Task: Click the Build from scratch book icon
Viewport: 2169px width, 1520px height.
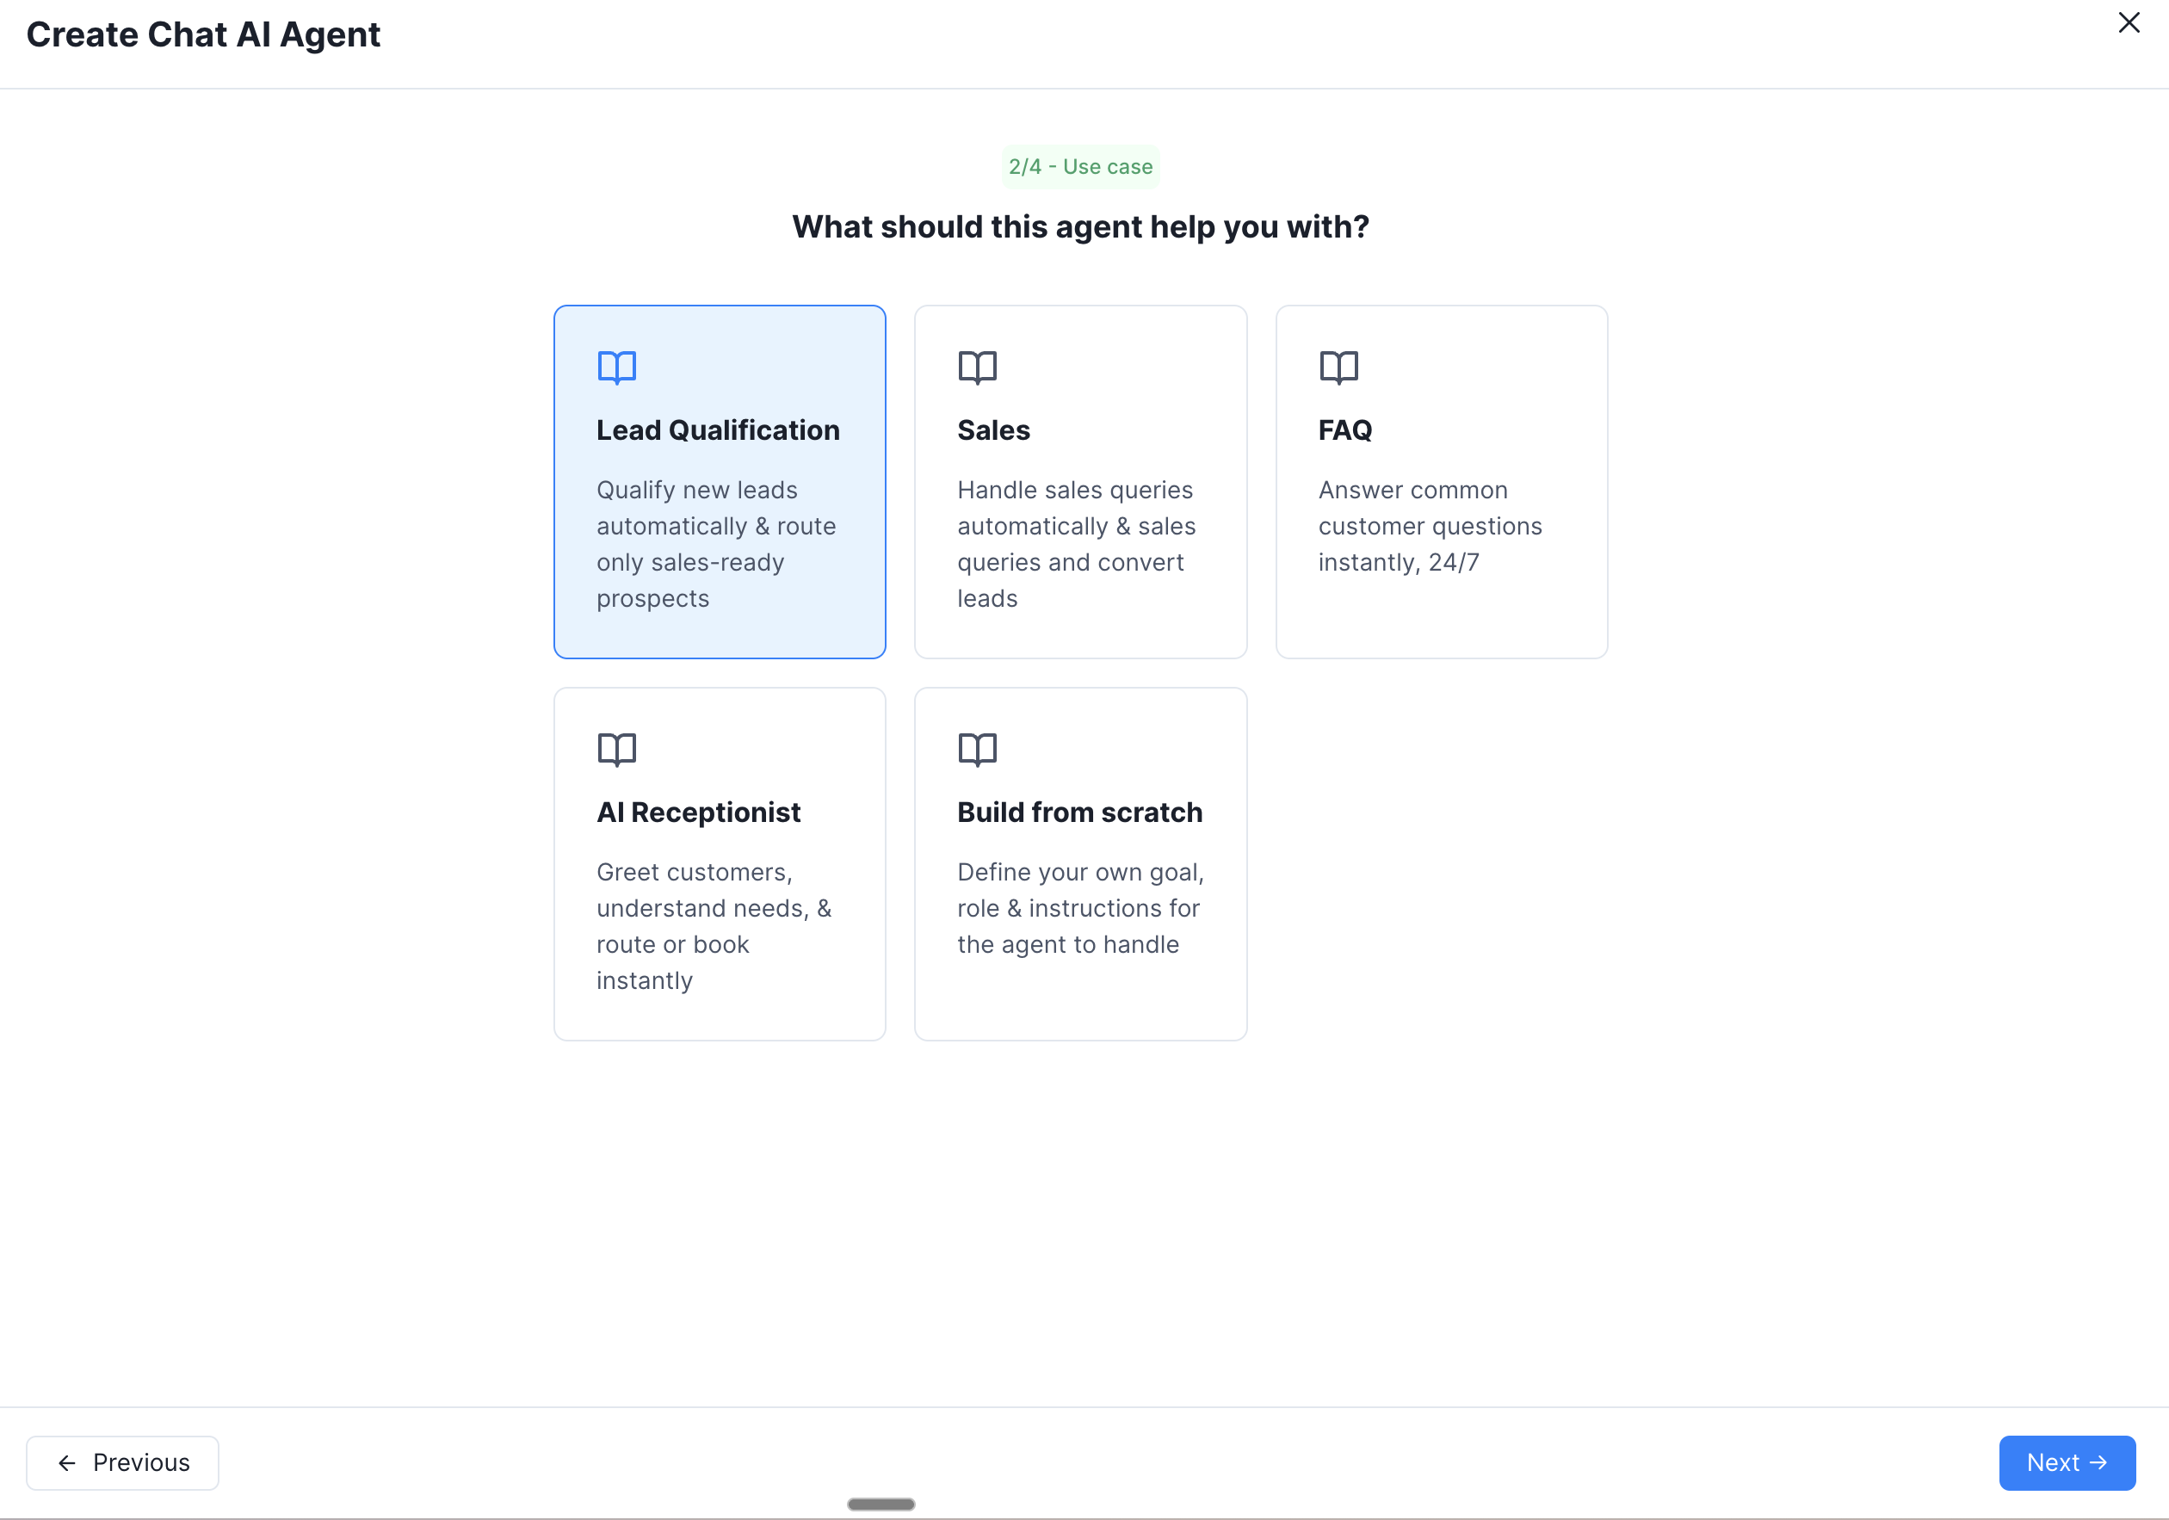Action: [977, 749]
